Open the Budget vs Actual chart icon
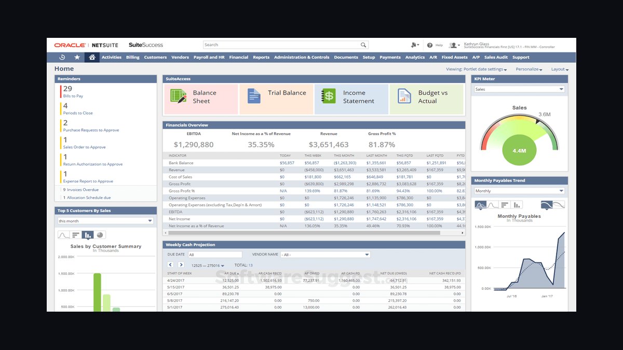The width and height of the screenshot is (623, 350). click(x=404, y=96)
